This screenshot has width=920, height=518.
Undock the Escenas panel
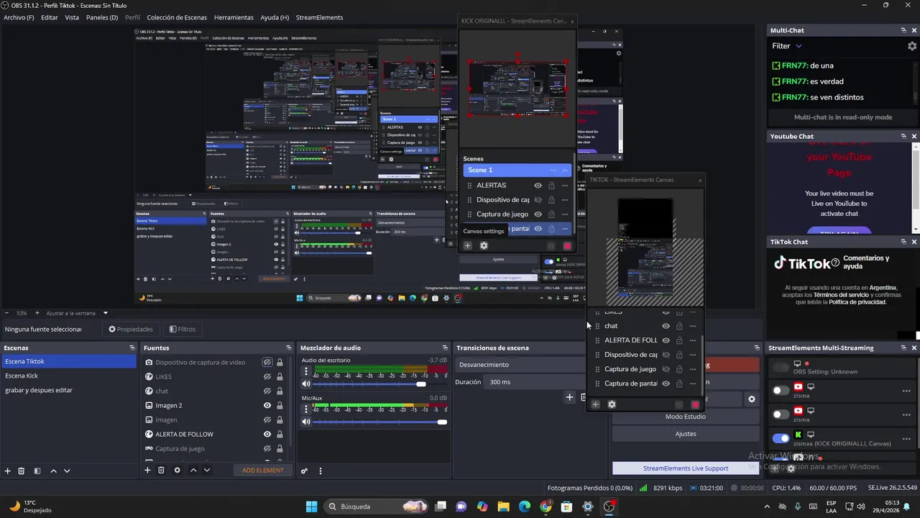coord(132,348)
